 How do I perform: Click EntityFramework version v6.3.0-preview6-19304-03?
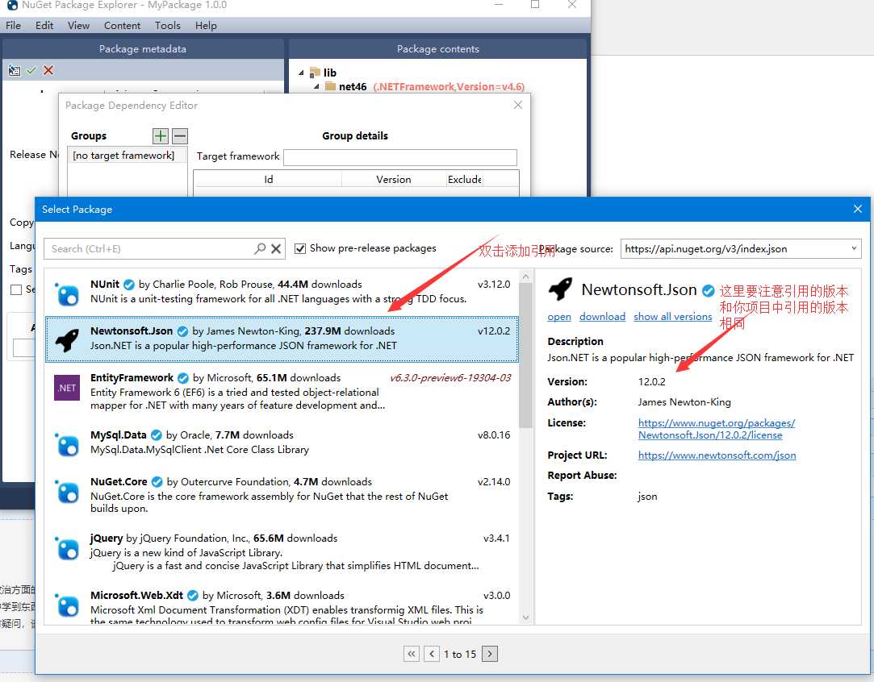click(x=450, y=377)
